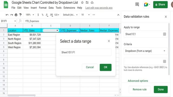The height and width of the screenshot is (97, 173).
Task: Select cell East Region
Action: coord(15,35)
